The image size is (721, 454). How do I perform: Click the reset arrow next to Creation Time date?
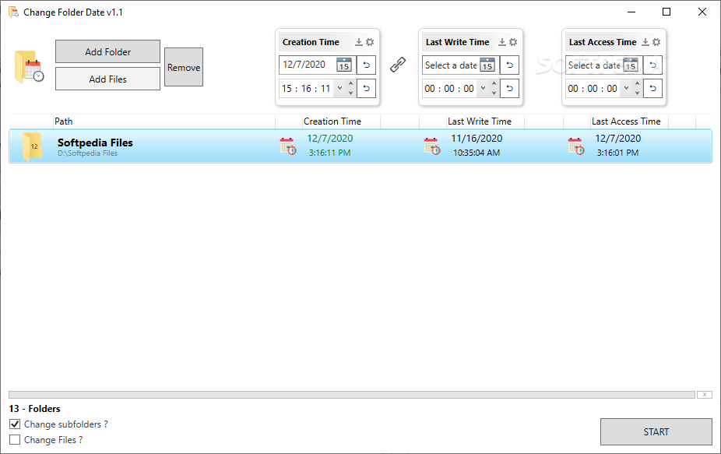click(366, 65)
